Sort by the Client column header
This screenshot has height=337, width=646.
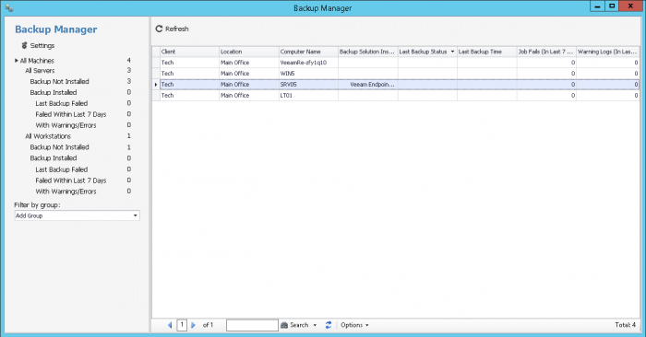[x=189, y=52]
